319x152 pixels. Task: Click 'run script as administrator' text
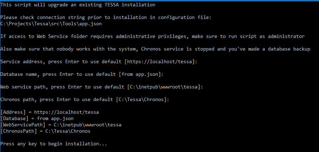point(267,37)
